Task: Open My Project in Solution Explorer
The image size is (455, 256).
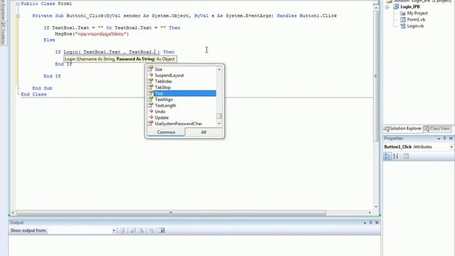Action: (x=417, y=13)
